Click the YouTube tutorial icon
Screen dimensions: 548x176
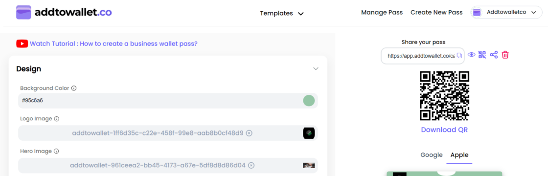(x=22, y=44)
